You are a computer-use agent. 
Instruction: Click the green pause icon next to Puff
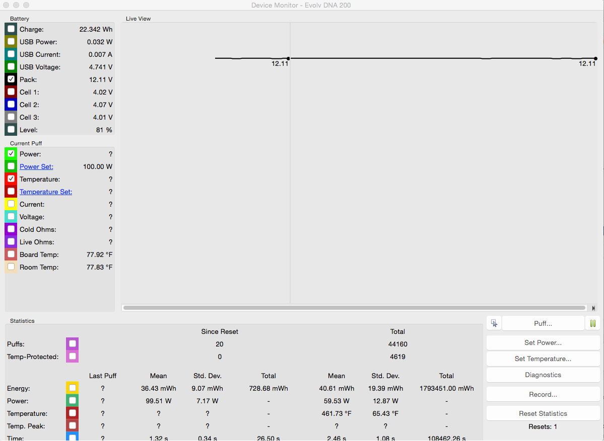coord(593,324)
